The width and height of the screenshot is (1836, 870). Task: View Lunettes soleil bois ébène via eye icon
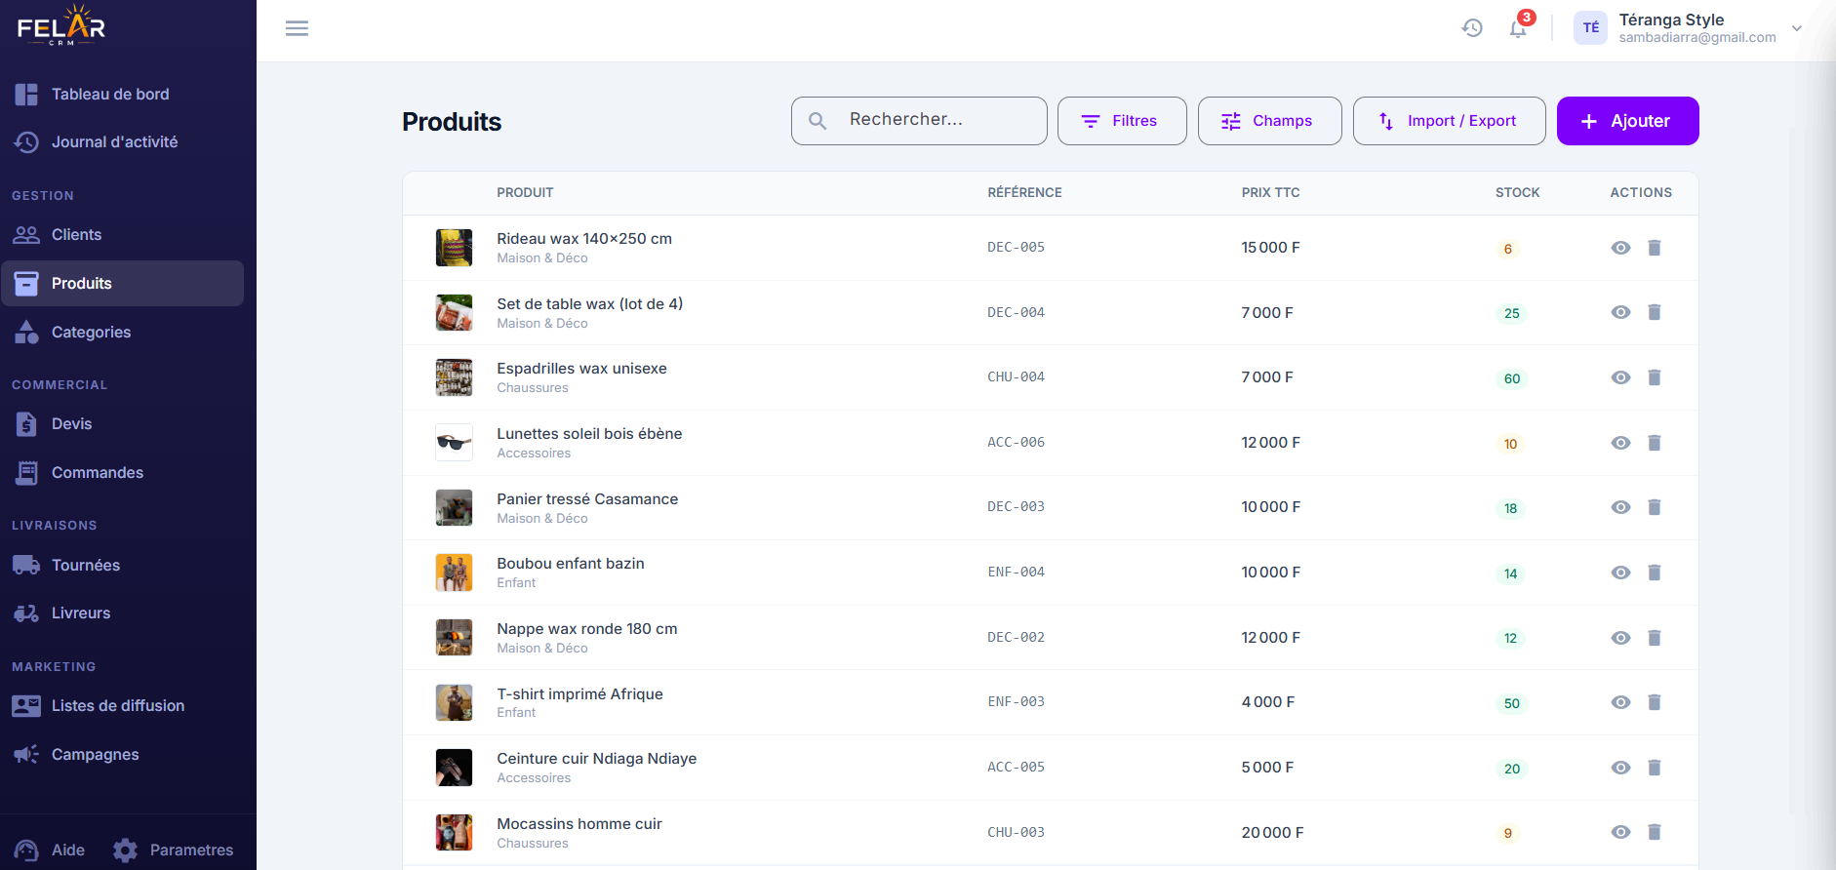(1620, 443)
